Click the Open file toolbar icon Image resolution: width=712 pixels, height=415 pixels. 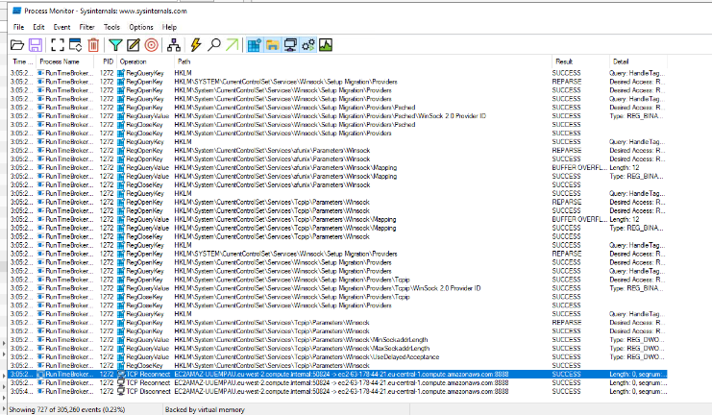pos(16,45)
